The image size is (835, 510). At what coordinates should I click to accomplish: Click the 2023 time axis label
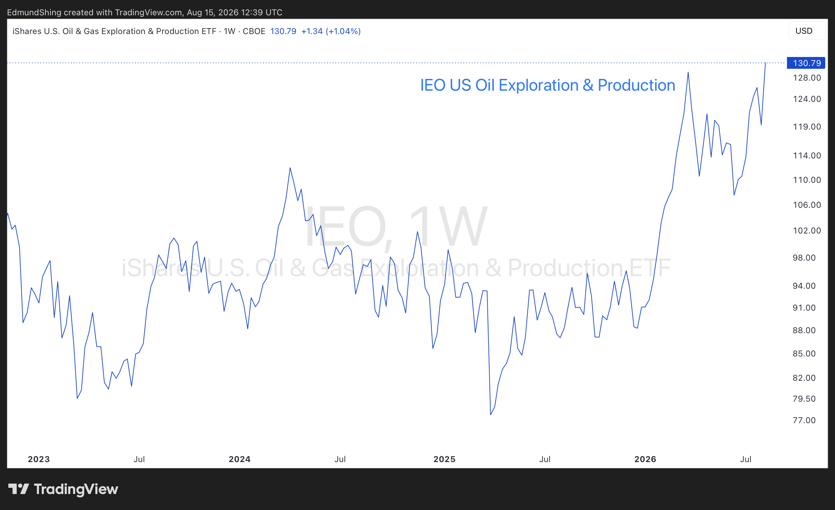[39, 459]
